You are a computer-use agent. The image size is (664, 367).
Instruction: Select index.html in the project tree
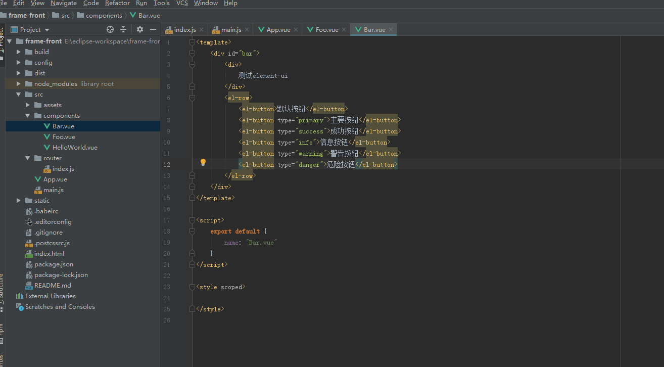point(49,254)
